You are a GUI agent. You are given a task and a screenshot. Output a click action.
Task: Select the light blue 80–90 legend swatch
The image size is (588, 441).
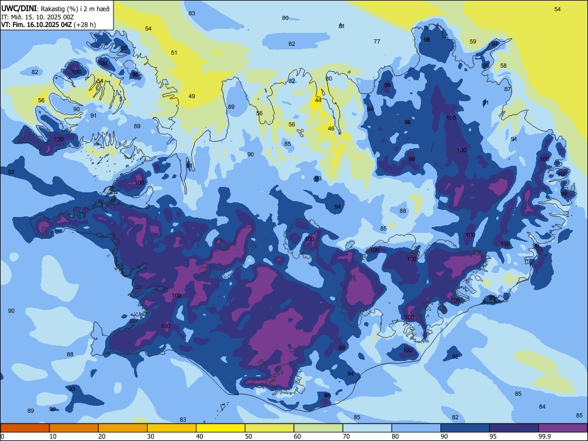(416, 428)
